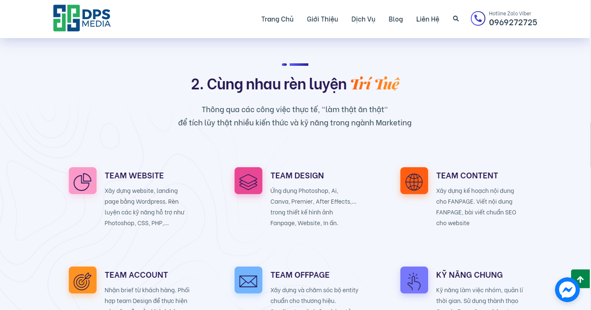This screenshot has height=310, width=591.
Task: Click the TEAM ACCOUNT heading
Action: (x=136, y=275)
